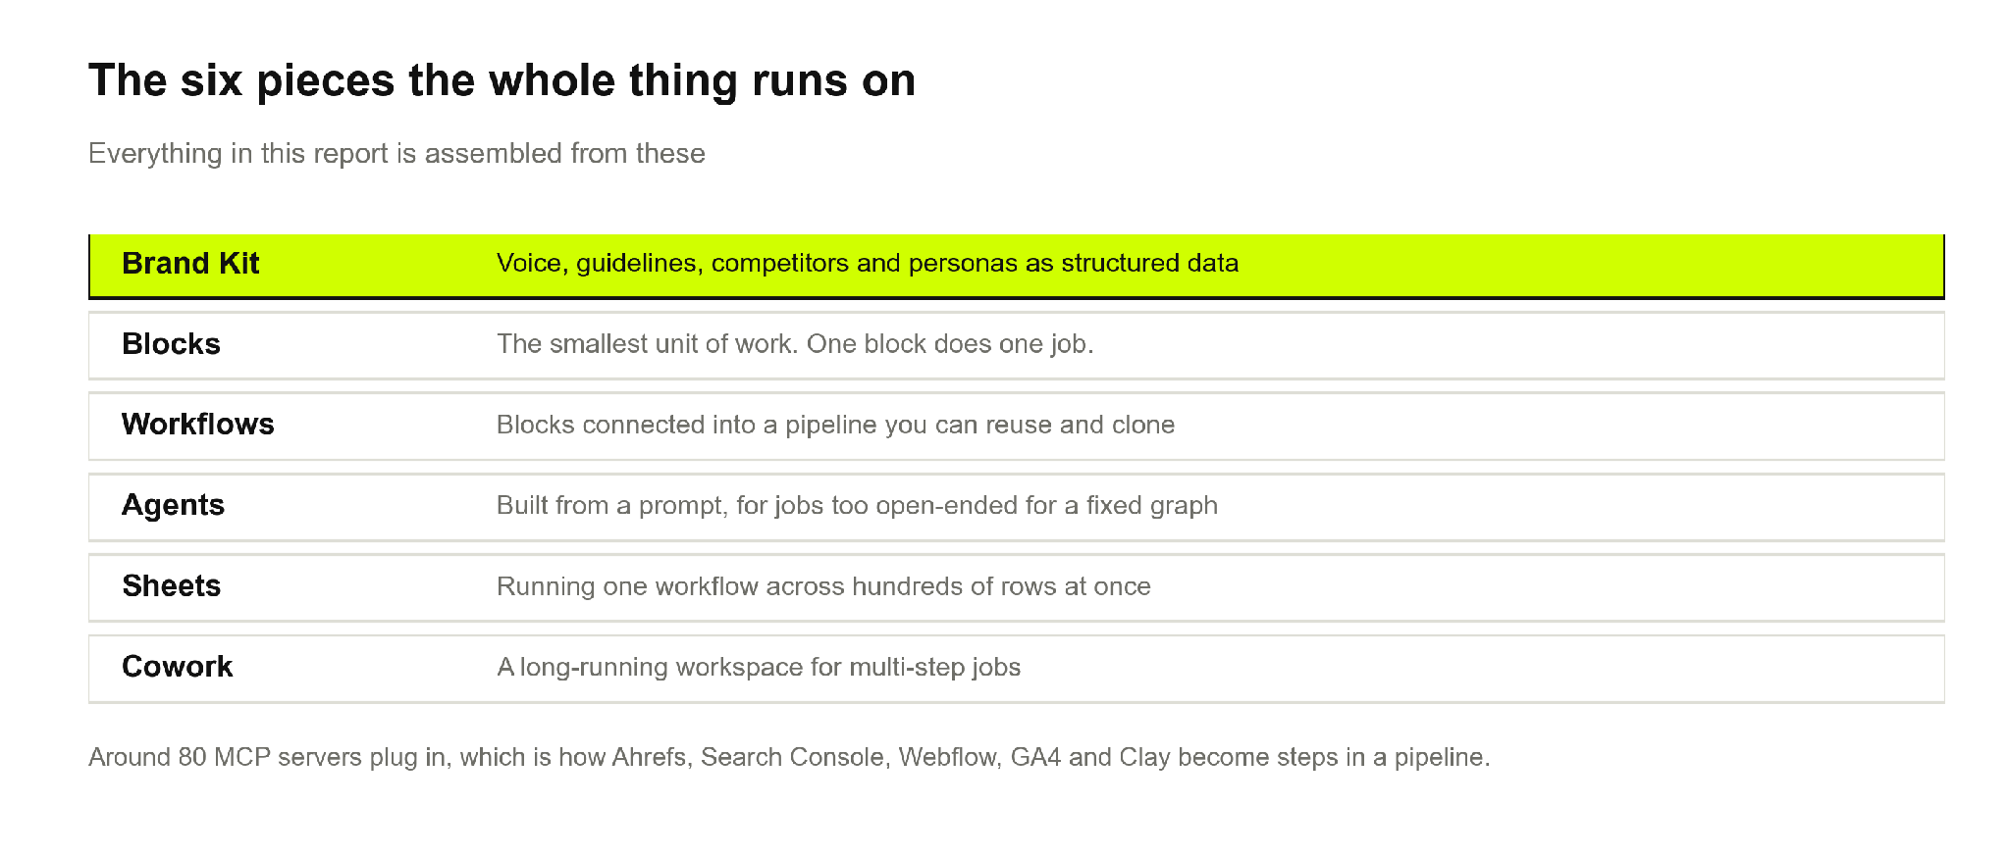2008x857 pixels.
Task: Click the Blocks row label
Action: pyautogui.click(x=171, y=344)
